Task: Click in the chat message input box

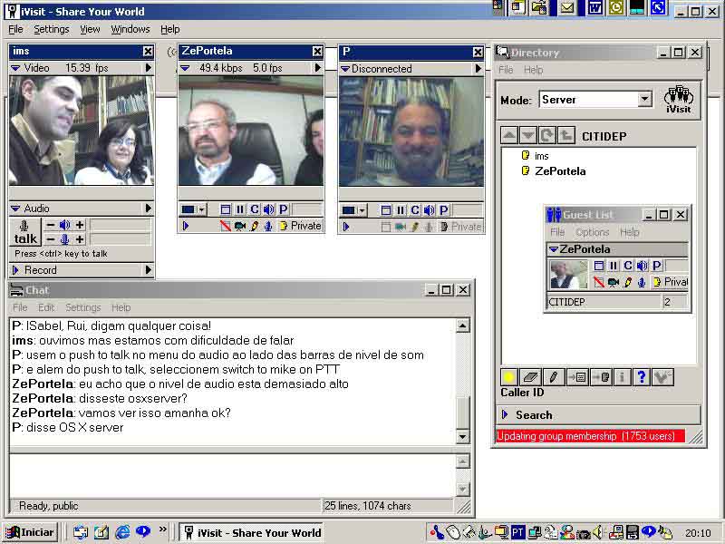Action: [x=232, y=475]
